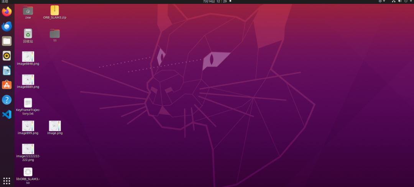Select the folder named 11
This screenshot has width=414, height=187.
[55, 34]
